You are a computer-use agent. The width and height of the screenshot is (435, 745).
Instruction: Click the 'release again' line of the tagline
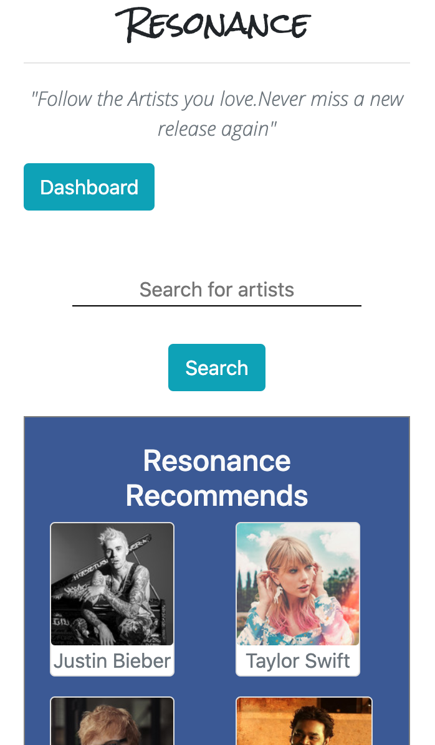217,129
